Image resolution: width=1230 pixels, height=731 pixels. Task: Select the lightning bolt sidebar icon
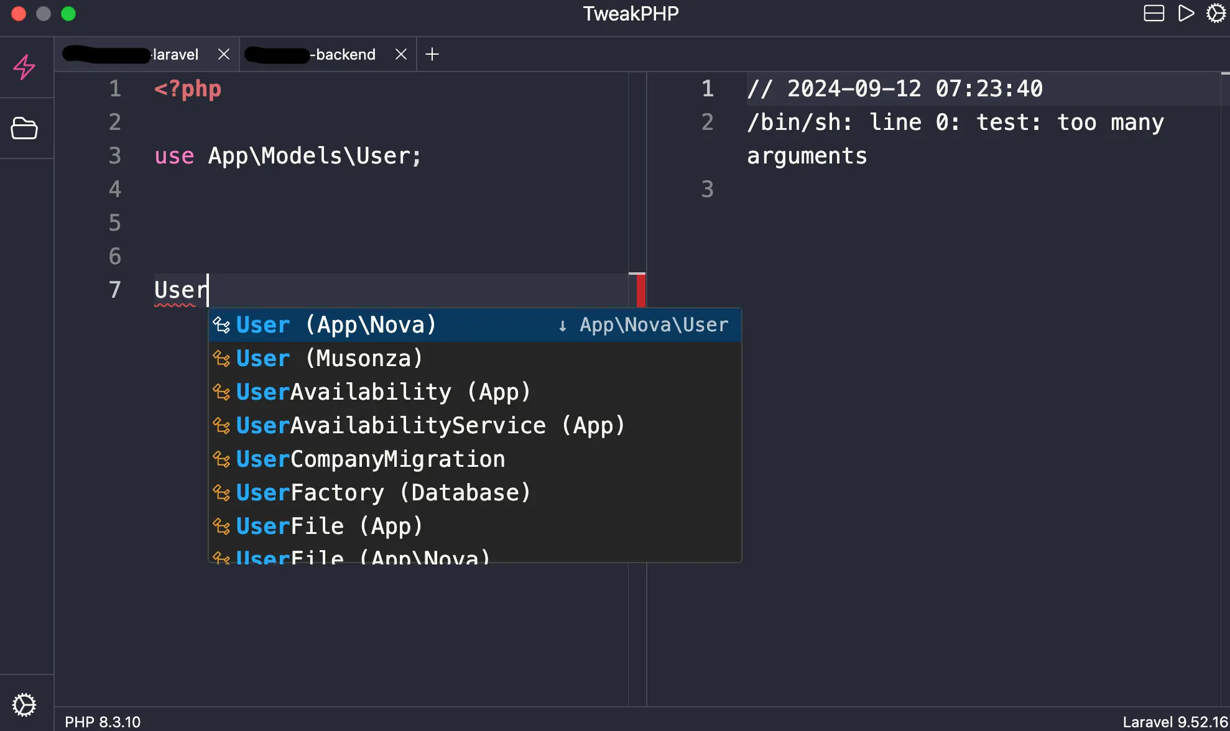pyautogui.click(x=25, y=67)
